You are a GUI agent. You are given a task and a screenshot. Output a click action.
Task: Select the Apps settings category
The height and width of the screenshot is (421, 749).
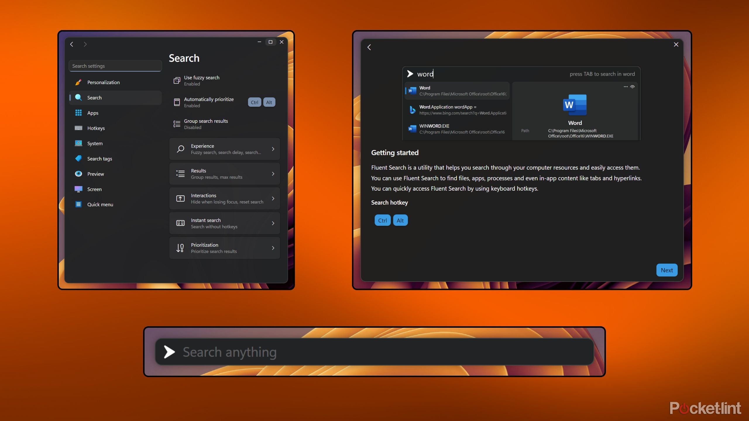[115, 113]
